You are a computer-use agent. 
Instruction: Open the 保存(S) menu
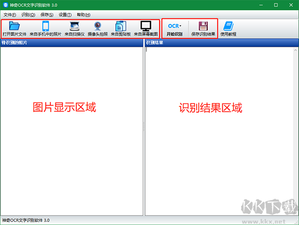(x=47, y=14)
